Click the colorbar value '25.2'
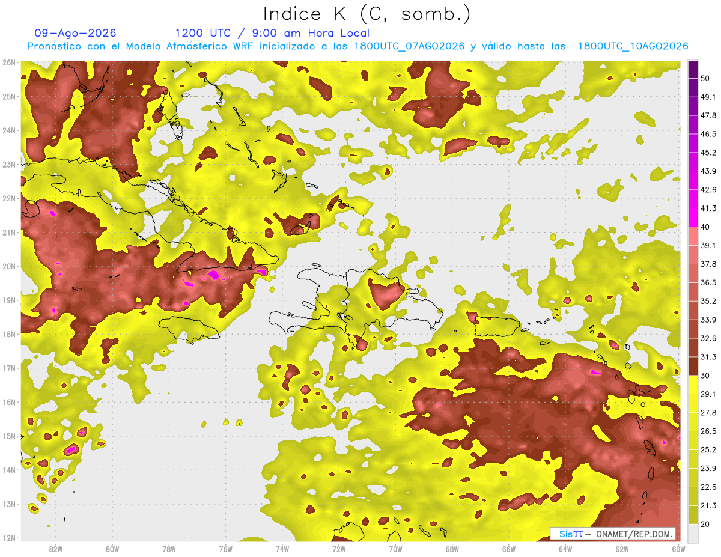Viewport: 721px width, 557px height. coord(708,450)
